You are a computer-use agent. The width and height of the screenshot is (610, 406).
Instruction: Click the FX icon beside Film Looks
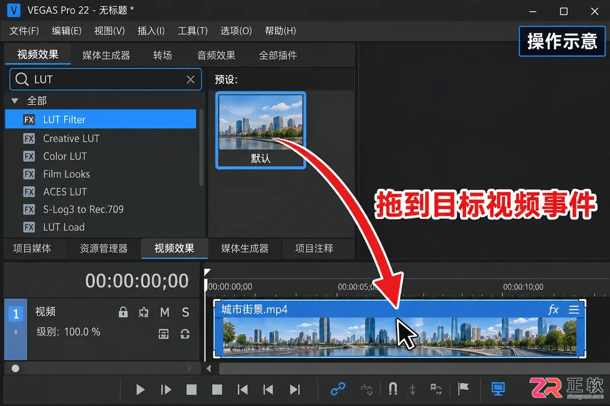(x=29, y=174)
